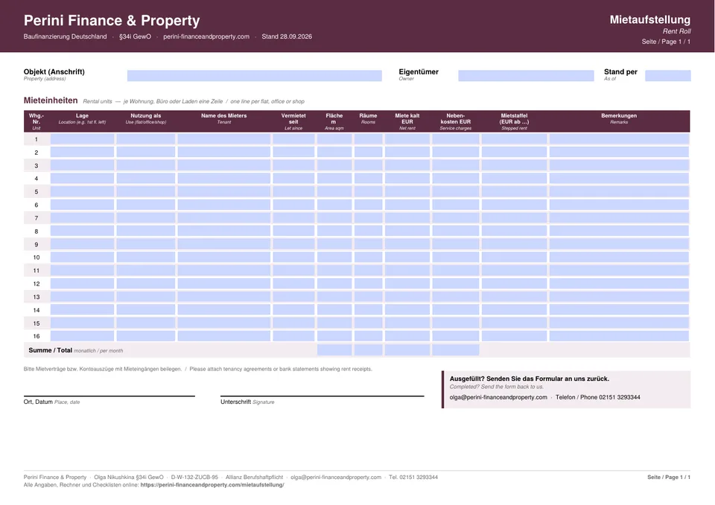Click the footer email olga@perini-financeandproperty.com
The image size is (715, 505).
tap(336, 477)
